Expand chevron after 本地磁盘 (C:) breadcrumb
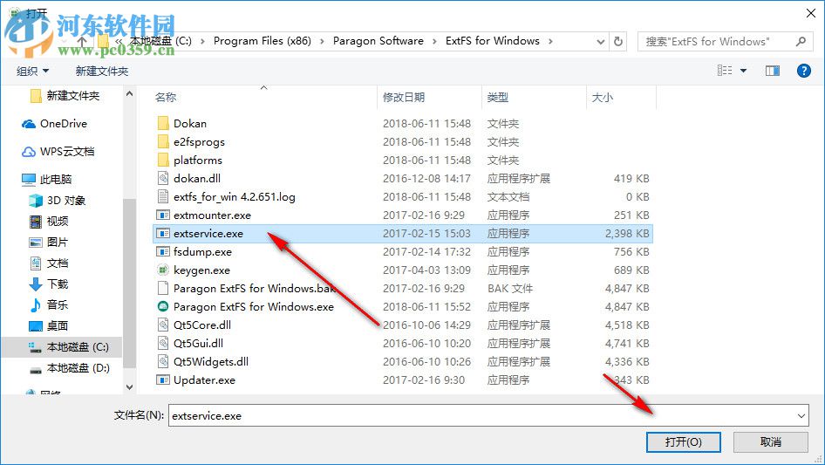825x465 pixels. [202, 41]
